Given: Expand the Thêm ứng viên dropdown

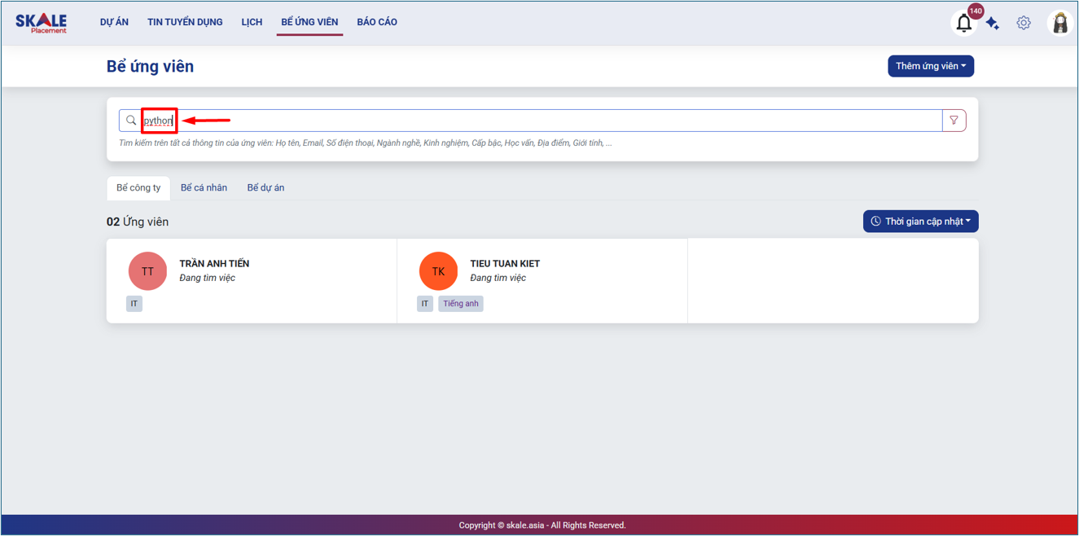Looking at the screenshot, I should pos(930,66).
